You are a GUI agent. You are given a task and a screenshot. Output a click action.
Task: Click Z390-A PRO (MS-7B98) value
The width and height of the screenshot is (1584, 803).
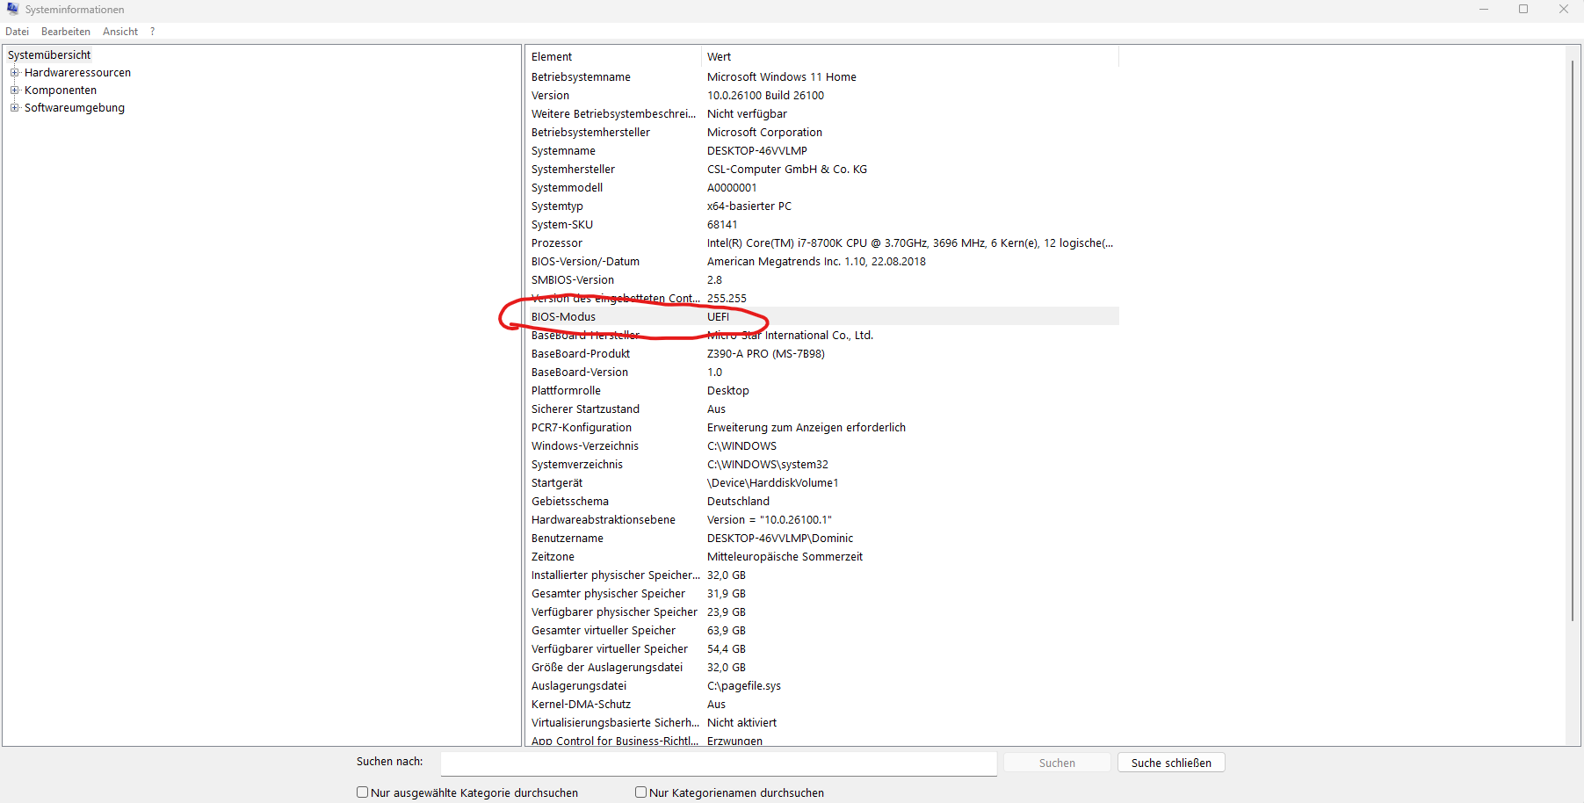766,354
